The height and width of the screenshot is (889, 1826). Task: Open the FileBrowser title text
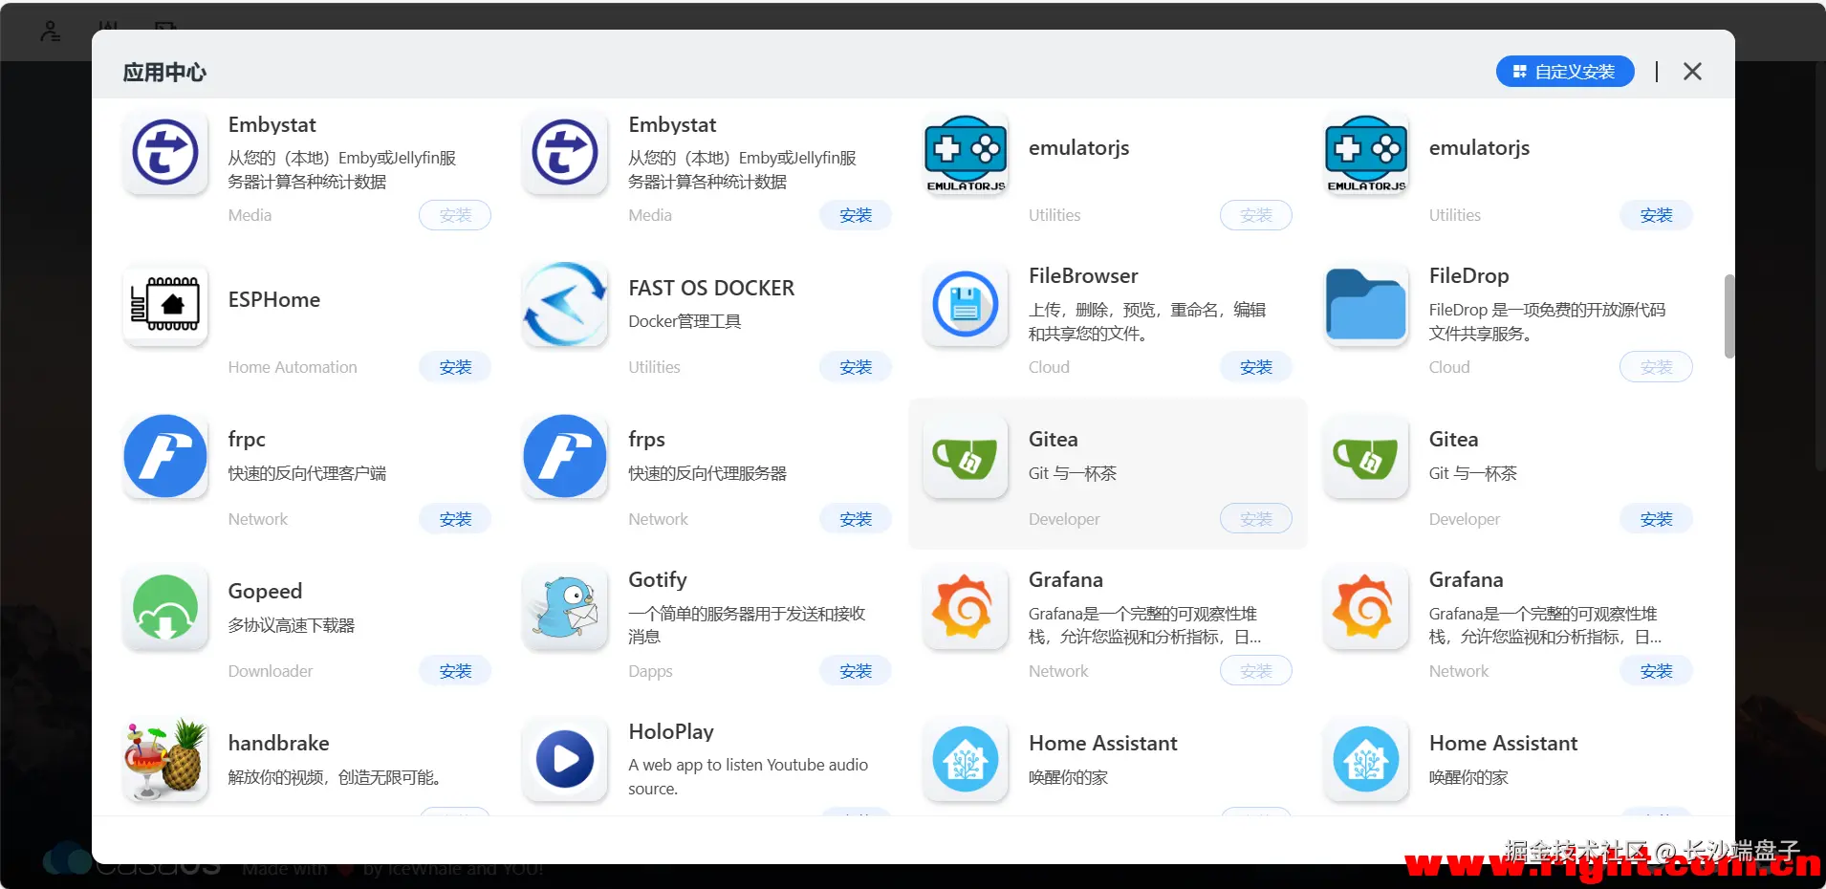[x=1083, y=276]
